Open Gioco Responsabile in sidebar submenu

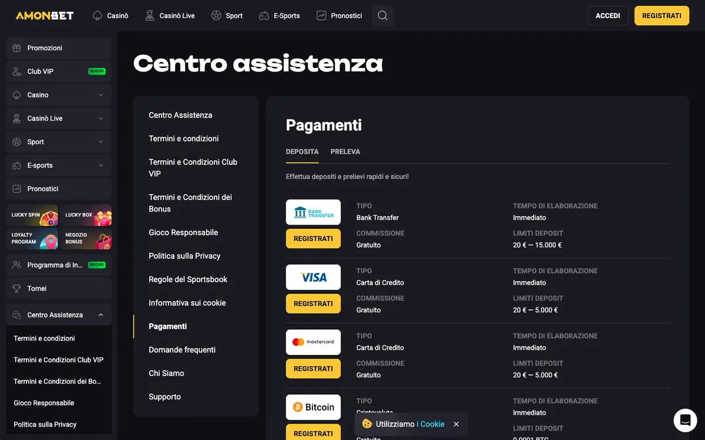[44, 403]
